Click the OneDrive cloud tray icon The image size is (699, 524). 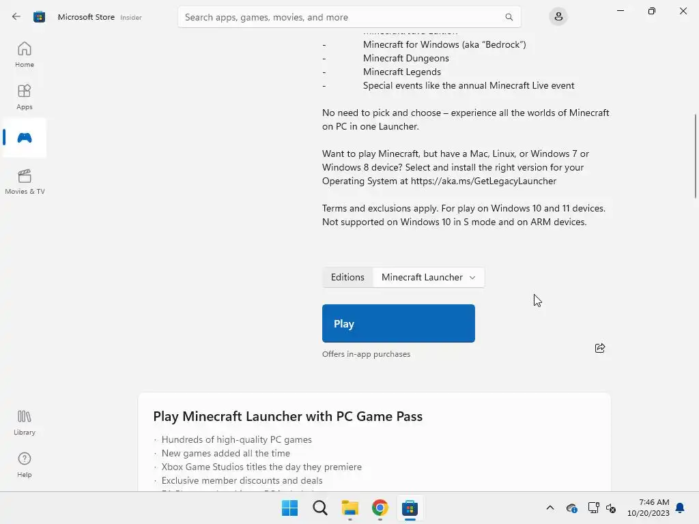pyautogui.click(x=571, y=508)
